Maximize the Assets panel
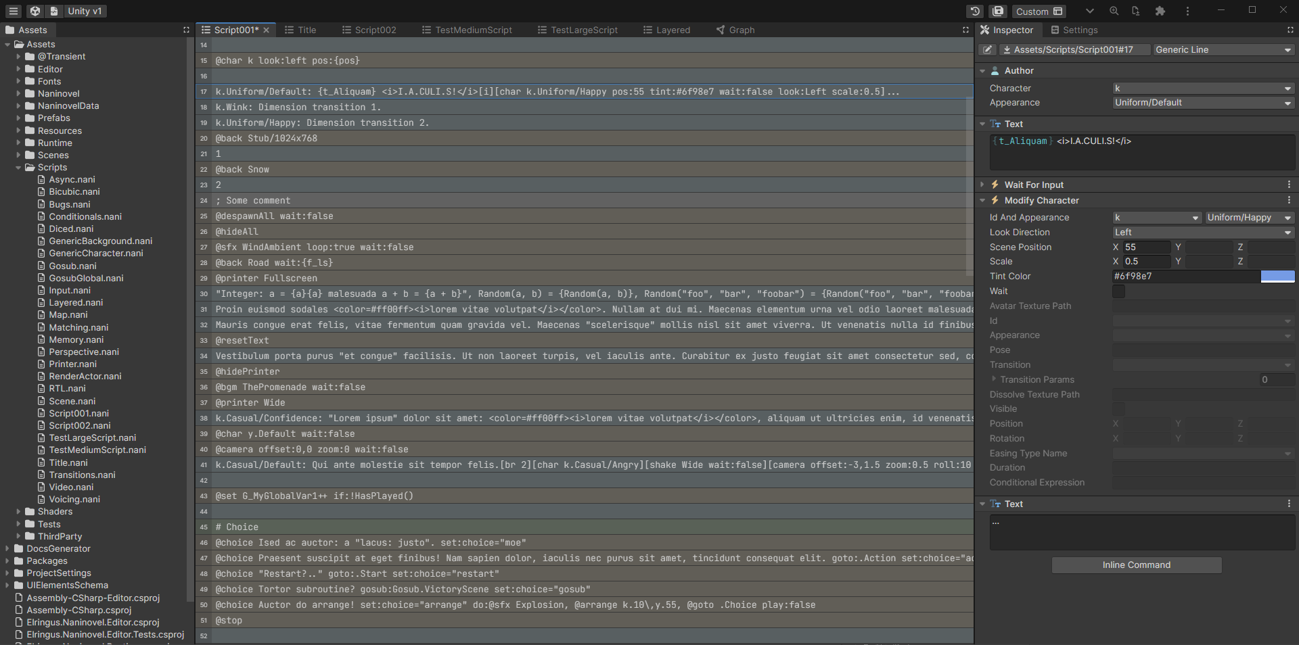1299x645 pixels. click(x=187, y=30)
